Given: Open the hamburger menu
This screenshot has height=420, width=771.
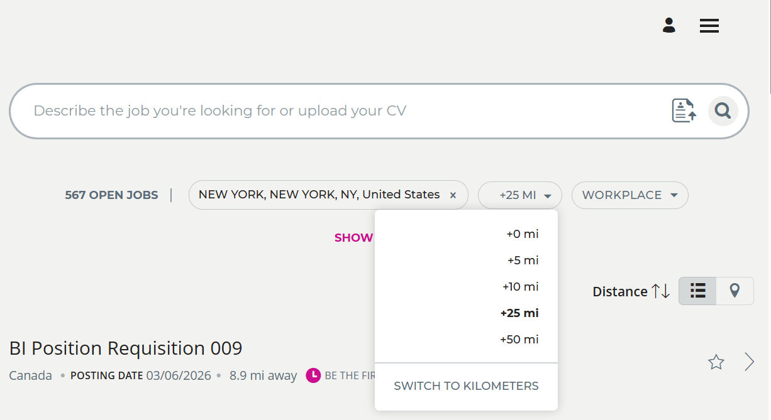Looking at the screenshot, I should coord(709,26).
